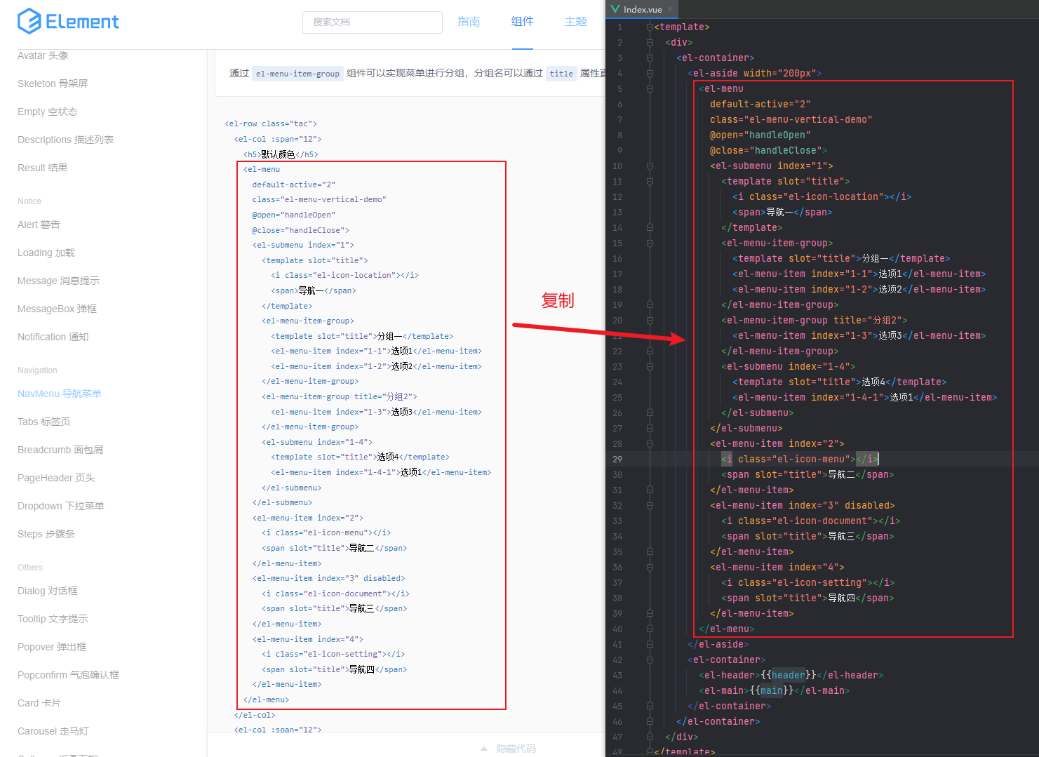1039x757 pixels.
Task: Select PageHeader 页头 in the sidebar
Action: [56, 478]
